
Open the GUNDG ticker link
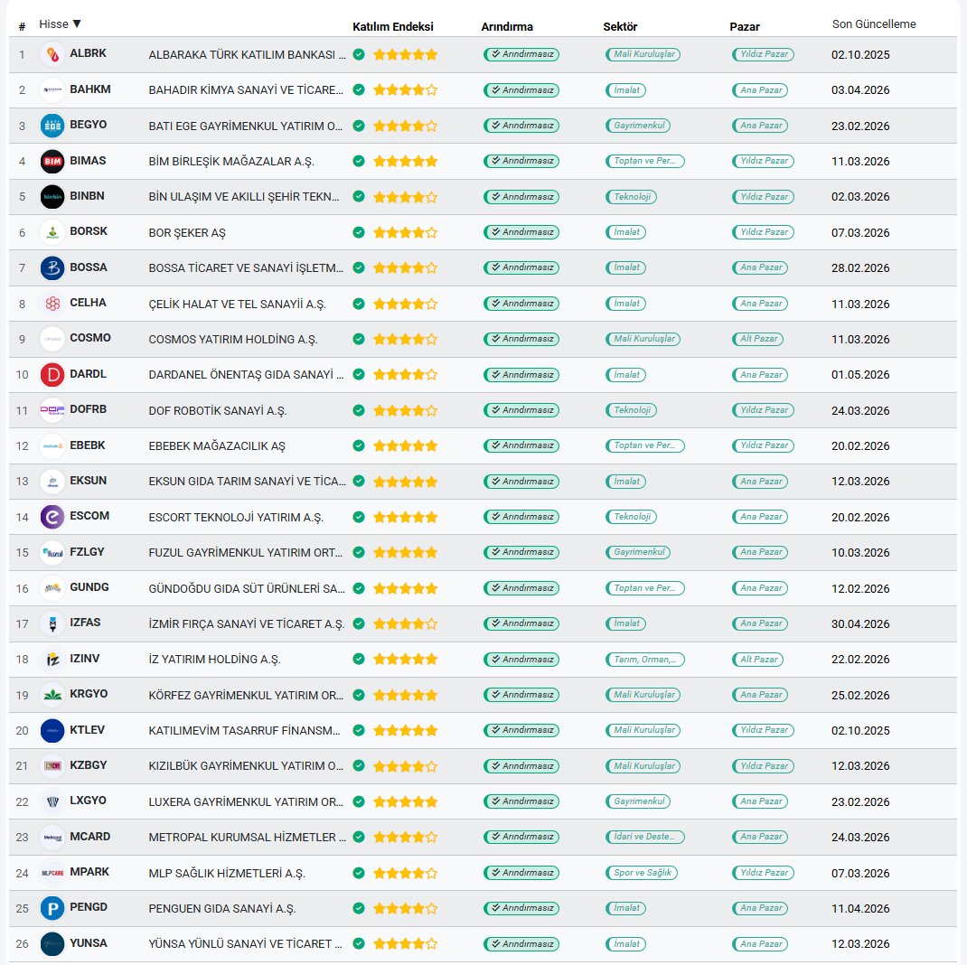point(89,586)
